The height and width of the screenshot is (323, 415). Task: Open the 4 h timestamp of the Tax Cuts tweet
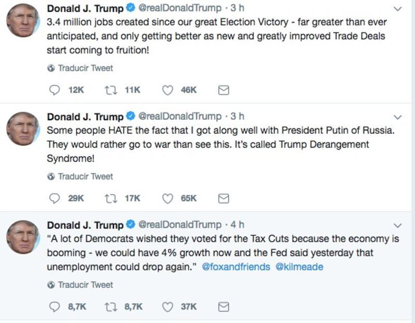[x=237, y=225]
